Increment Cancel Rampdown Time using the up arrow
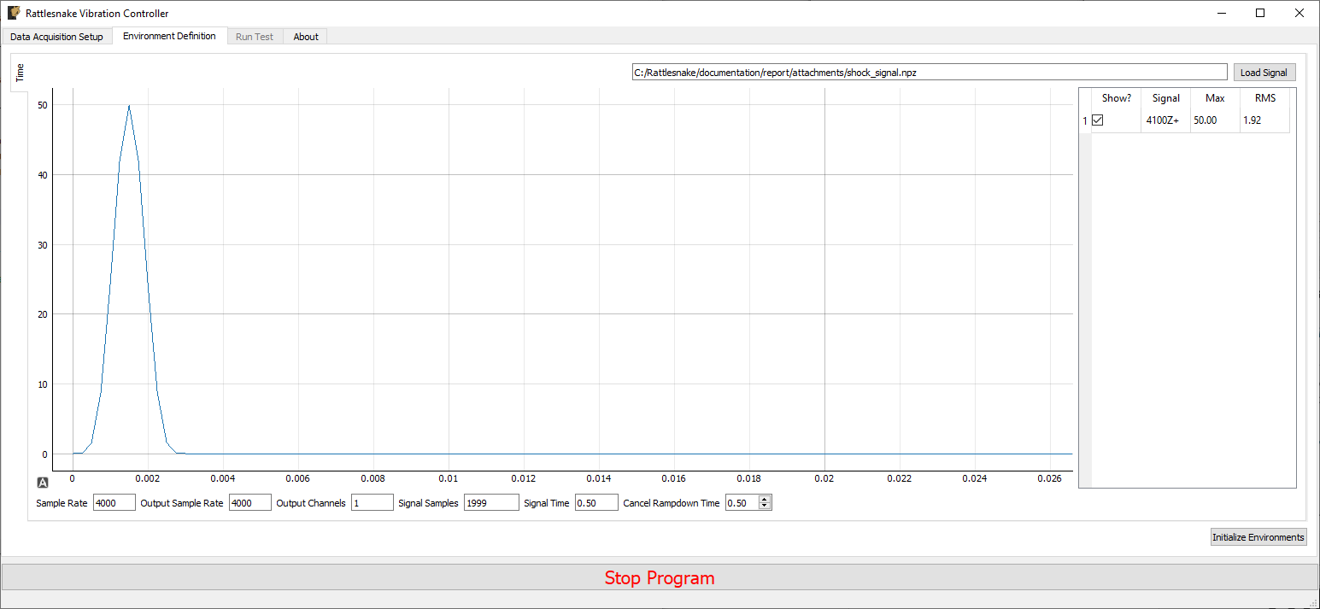1320x609 pixels. [764, 498]
